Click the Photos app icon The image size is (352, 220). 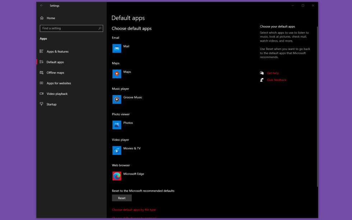coord(117,125)
